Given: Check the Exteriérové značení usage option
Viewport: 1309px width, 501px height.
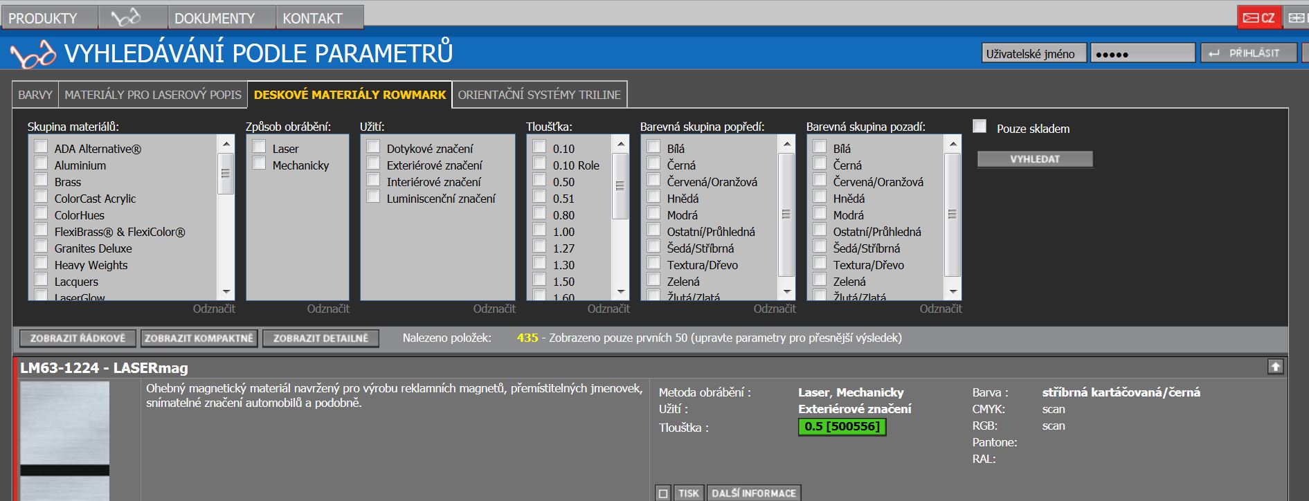Looking at the screenshot, I should click(x=374, y=164).
